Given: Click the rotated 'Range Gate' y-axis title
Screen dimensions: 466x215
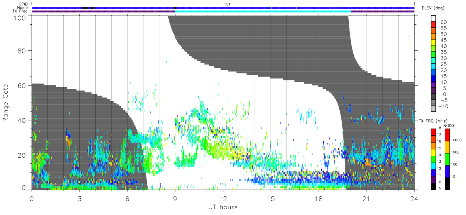Looking at the screenshot, I should pyautogui.click(x=6, y=103).
